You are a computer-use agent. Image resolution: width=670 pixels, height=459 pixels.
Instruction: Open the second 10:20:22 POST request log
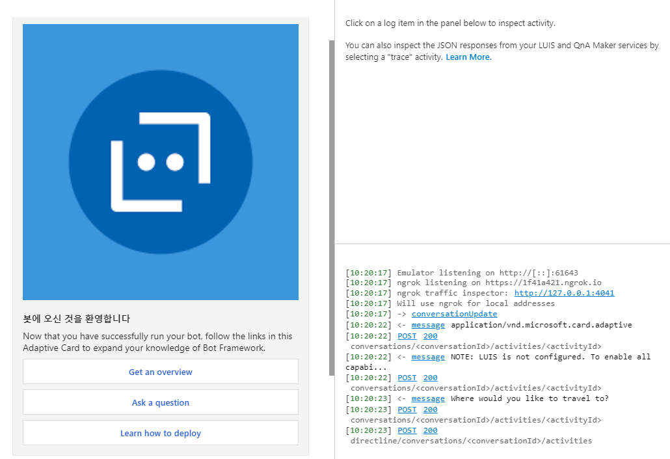point(407,378)
